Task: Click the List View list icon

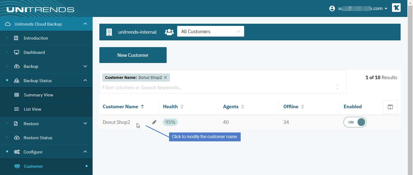Action: pos(17,109)
